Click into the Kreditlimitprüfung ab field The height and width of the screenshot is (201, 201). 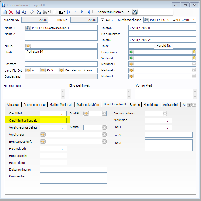tap(53, 120)
